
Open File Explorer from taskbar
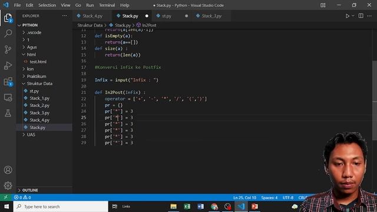pos(173,207)
